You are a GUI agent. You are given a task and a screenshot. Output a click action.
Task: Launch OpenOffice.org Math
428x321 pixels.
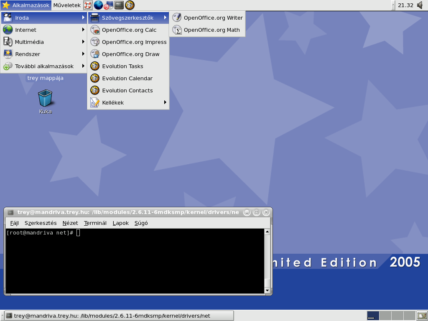tap(207, 30)
